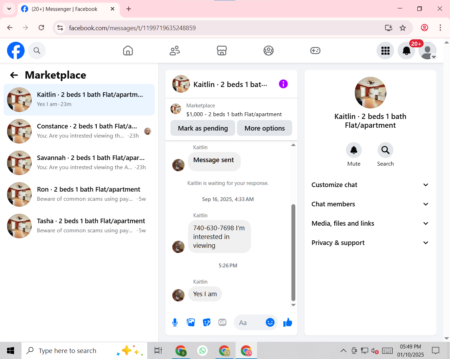Click the install app icon in address bar
The height and width of the screenshot is (359, 450).
tap(388, 28)
